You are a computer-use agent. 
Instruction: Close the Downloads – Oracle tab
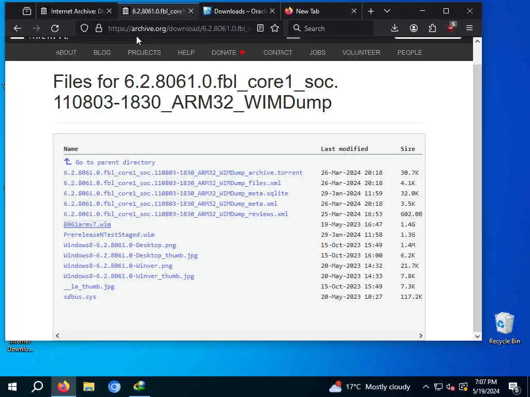[x=272, y=11]
